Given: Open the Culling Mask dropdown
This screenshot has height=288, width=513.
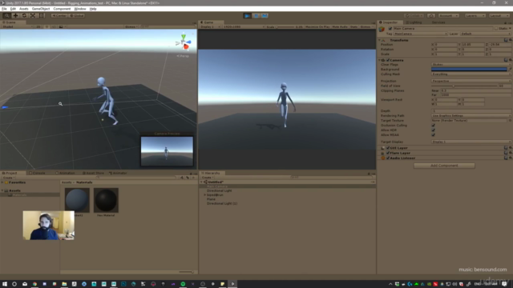Looking at the screenshot, I should (x=471, y=74).
